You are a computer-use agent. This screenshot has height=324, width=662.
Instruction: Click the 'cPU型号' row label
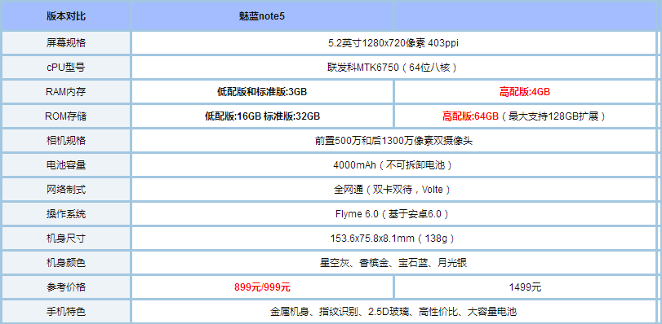pyautogui.click(x=66, y=68)
